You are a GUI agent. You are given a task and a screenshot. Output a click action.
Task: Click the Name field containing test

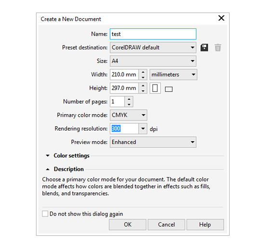tap(153, 34)
